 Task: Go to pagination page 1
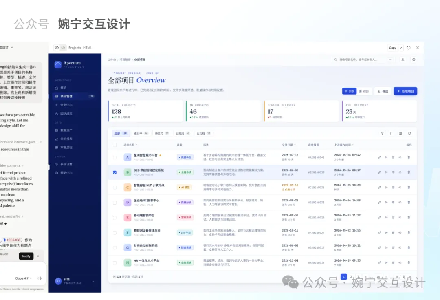344,277
